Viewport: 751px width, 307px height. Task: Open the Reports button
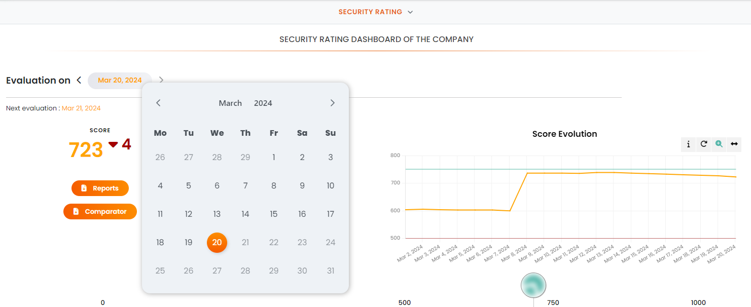coord(100,188)
